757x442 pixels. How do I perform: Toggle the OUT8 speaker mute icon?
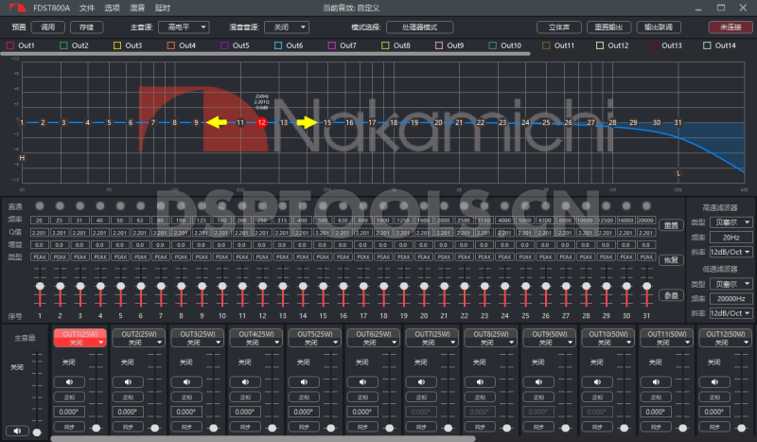[x=481, y=381]
